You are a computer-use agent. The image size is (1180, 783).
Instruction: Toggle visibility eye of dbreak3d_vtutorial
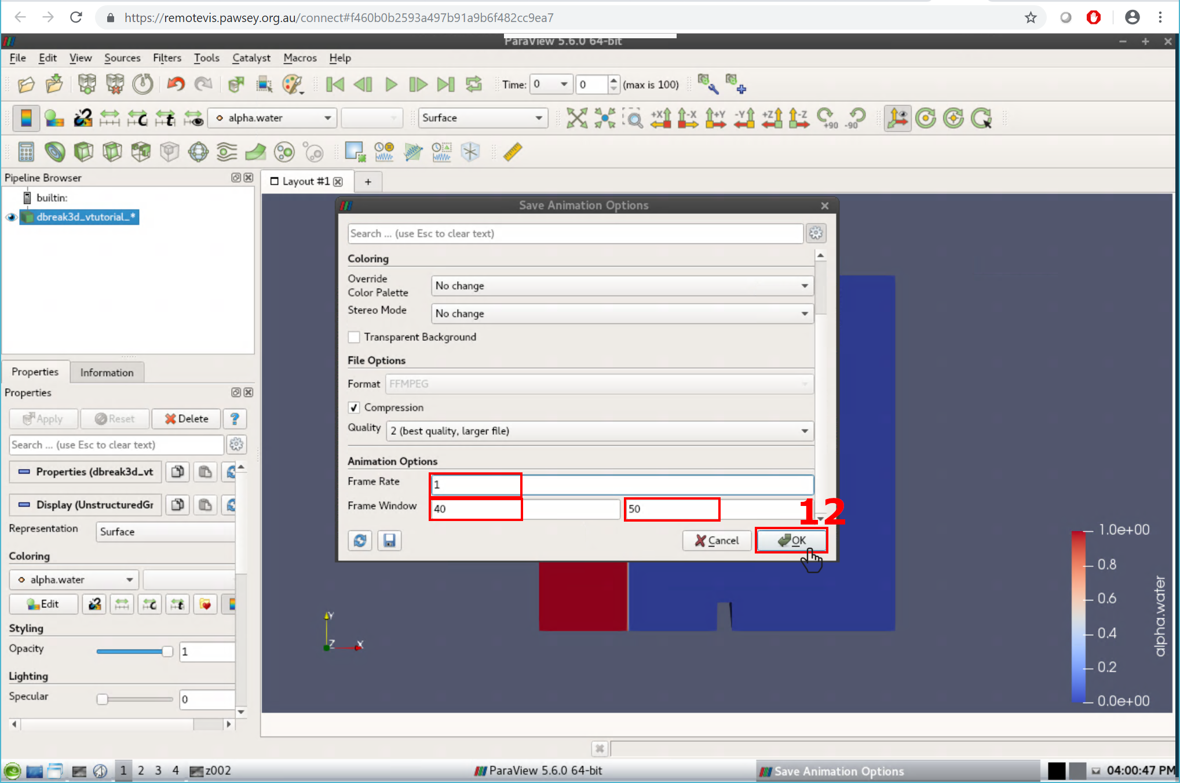coord(11,217)
